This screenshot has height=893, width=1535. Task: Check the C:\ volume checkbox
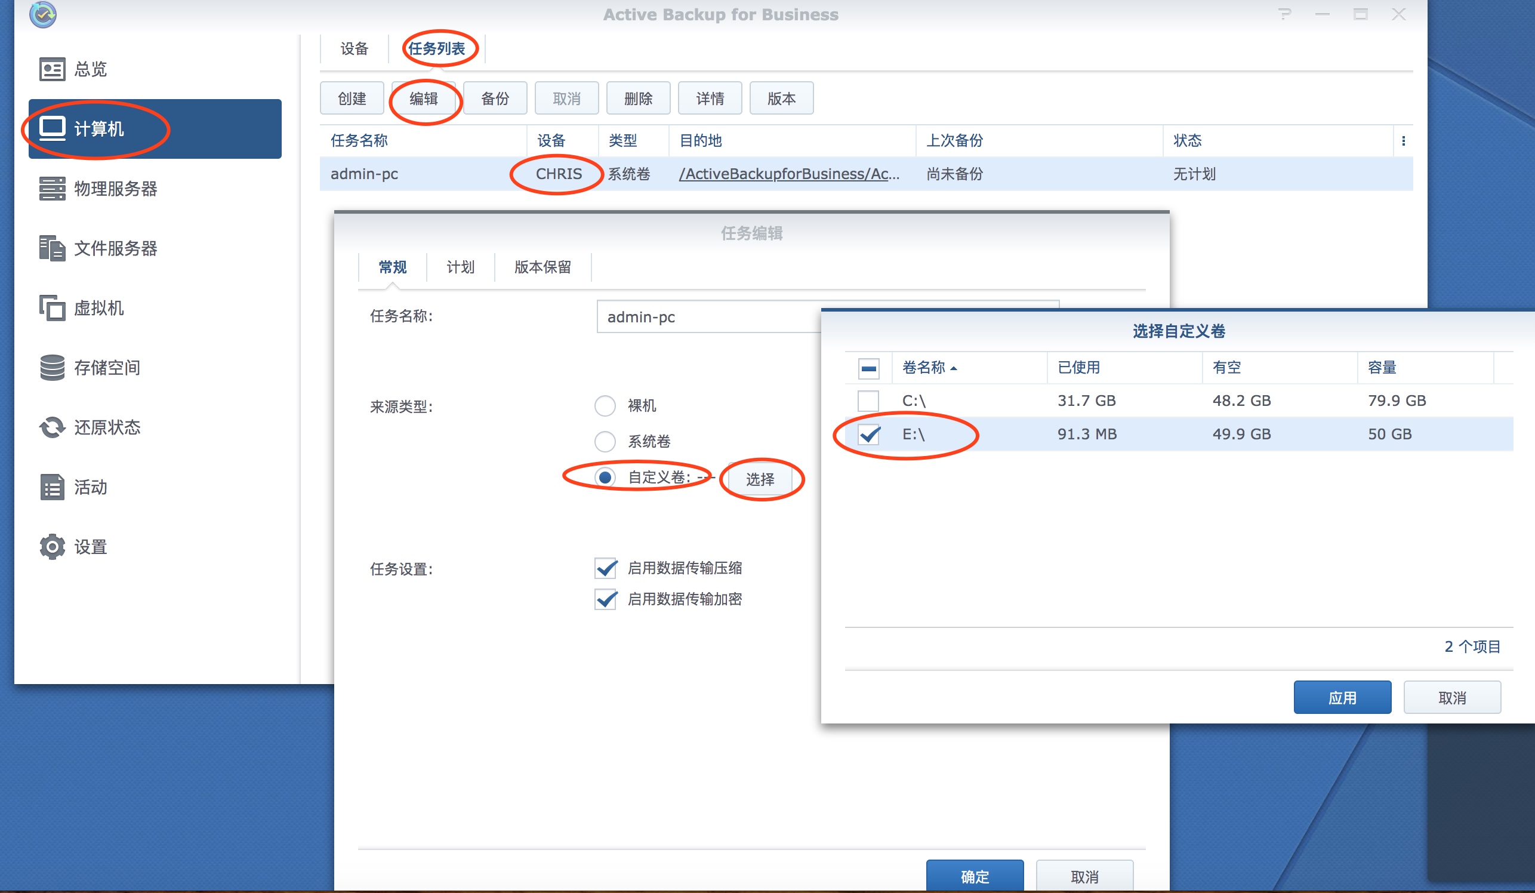tap(868, 401)
